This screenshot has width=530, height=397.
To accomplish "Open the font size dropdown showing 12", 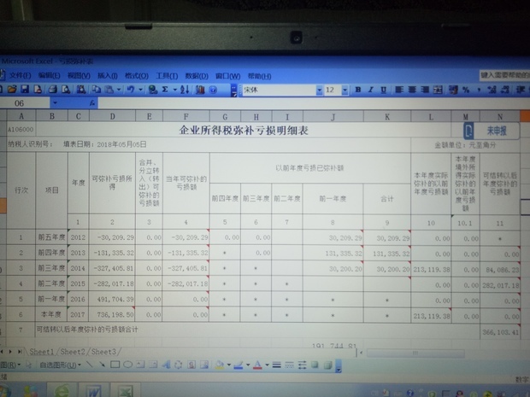I will tap(344, 90).
